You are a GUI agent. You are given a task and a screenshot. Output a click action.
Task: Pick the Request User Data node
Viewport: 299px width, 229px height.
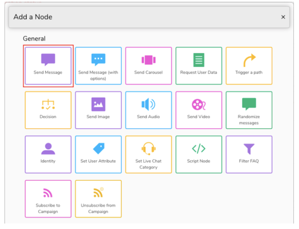point(199,66)
